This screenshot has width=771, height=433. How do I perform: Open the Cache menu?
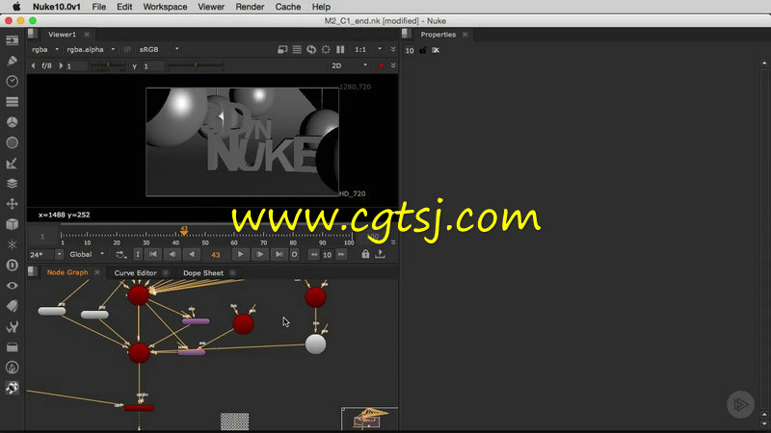[287, 7]
